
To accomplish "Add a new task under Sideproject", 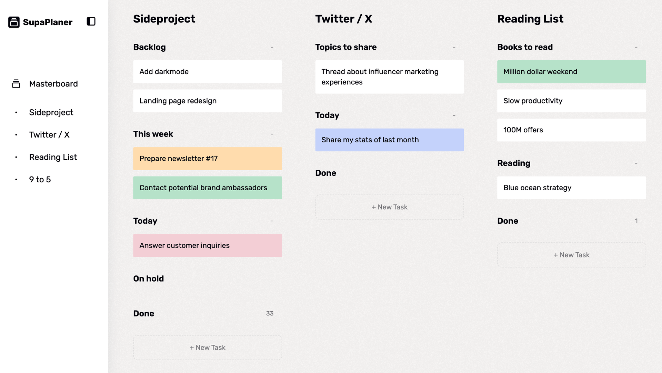I will click(x=208, y=347).
